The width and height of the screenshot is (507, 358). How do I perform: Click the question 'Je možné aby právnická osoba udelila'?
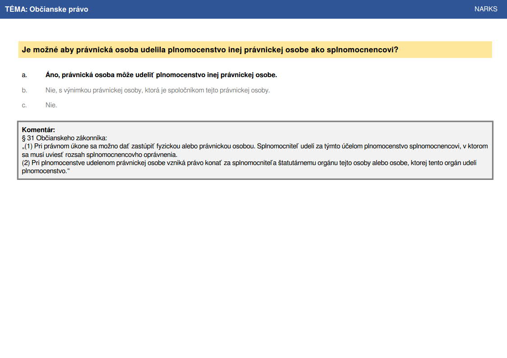[x=210, y=50]
